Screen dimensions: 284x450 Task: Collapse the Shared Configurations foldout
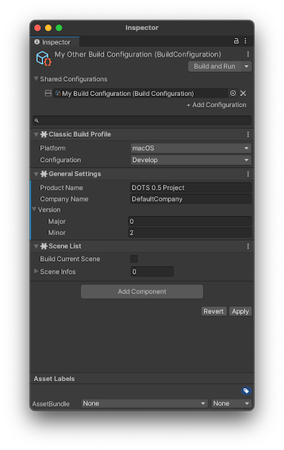(36, 79)
